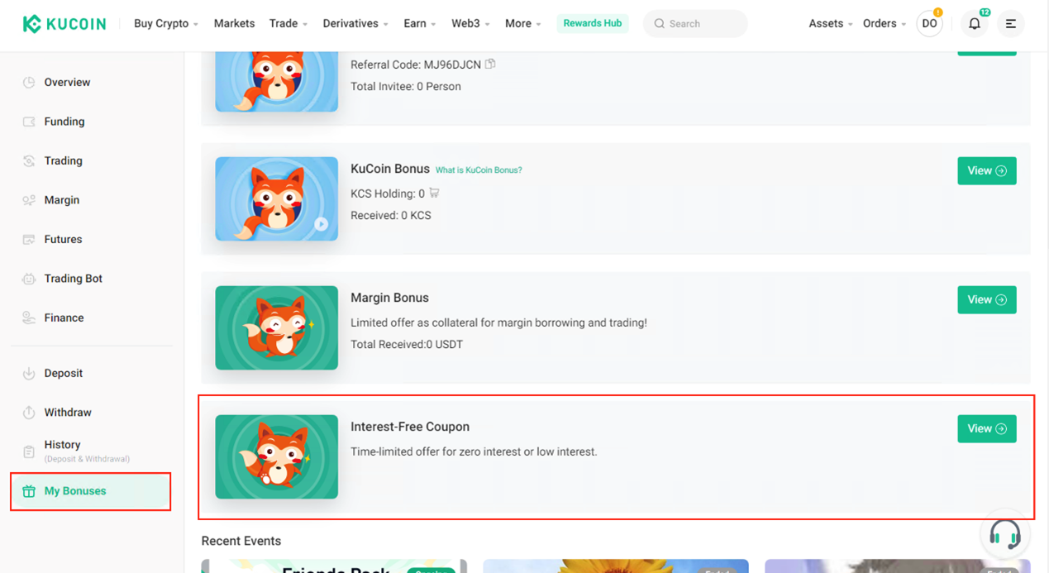1049x573 pixels.
Task: Click View for KuCoin Bonus
Action: (987, 171)
